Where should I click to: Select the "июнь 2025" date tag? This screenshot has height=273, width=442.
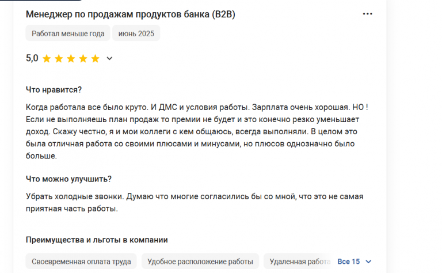pyautogui.click(x=136, y=33)
